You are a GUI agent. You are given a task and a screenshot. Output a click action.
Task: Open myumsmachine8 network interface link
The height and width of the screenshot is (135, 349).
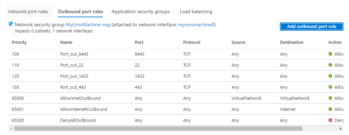(196, 25)
